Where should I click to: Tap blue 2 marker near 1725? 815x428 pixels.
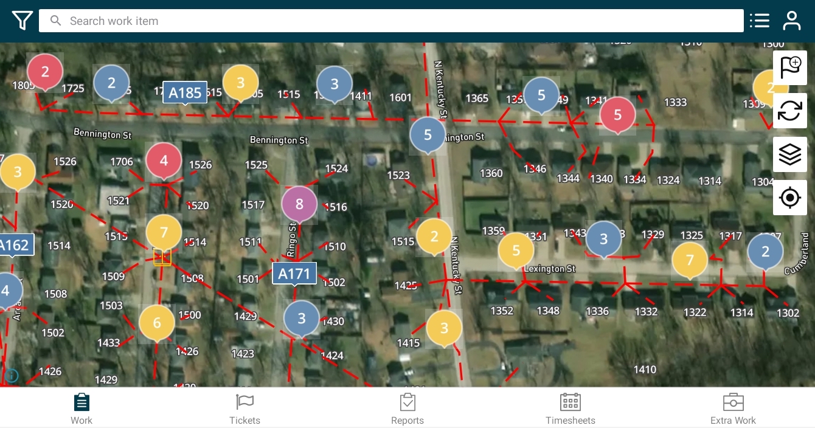coord(111,84)
